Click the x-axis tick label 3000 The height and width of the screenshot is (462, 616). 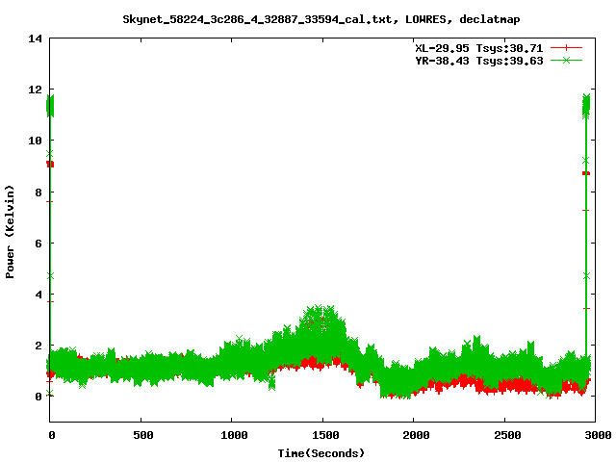click(598, 435)
